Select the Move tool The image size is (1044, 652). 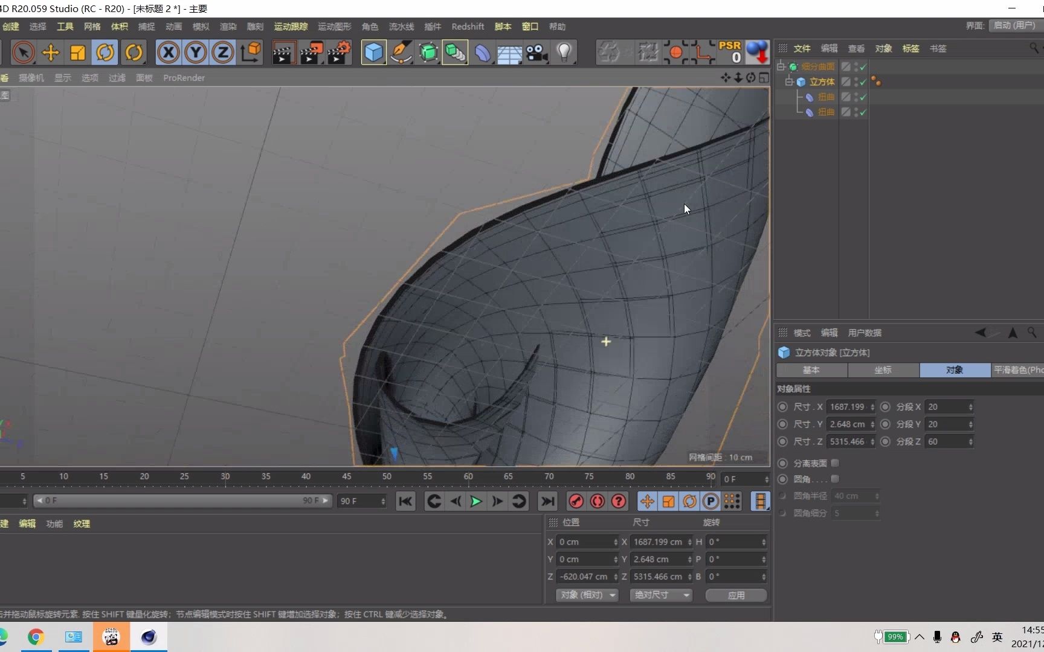tap(51, 53)
